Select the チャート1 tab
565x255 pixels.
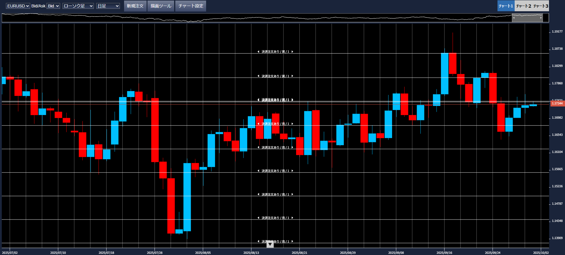pos(506,6)
